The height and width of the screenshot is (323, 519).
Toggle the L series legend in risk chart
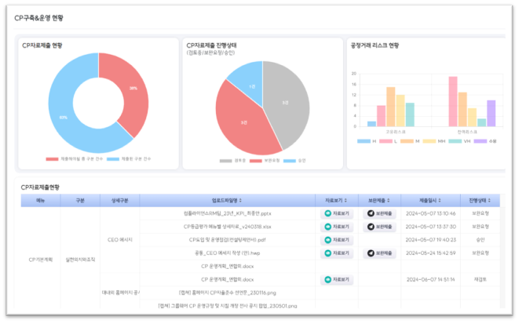tap(388, 141)
